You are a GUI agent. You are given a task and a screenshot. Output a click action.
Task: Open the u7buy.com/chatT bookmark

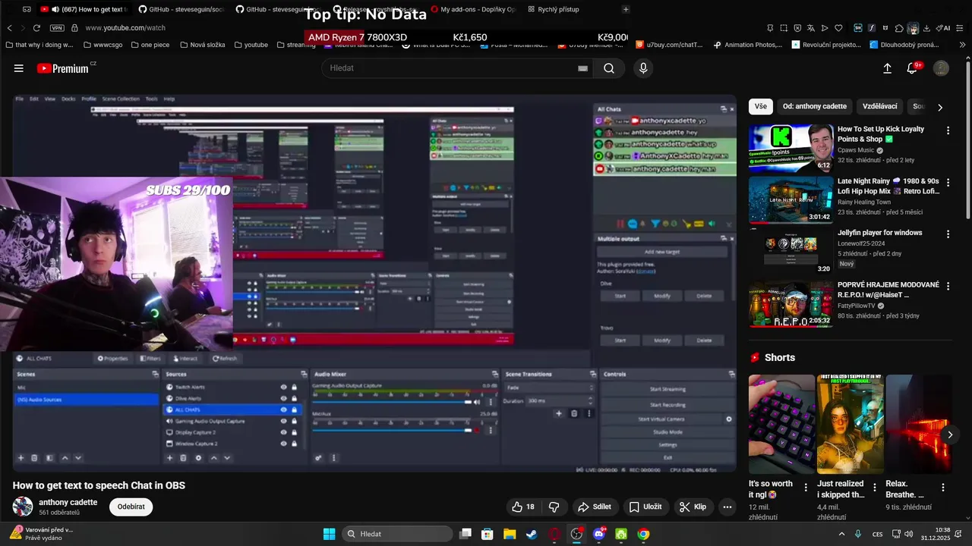pos(669,45)
